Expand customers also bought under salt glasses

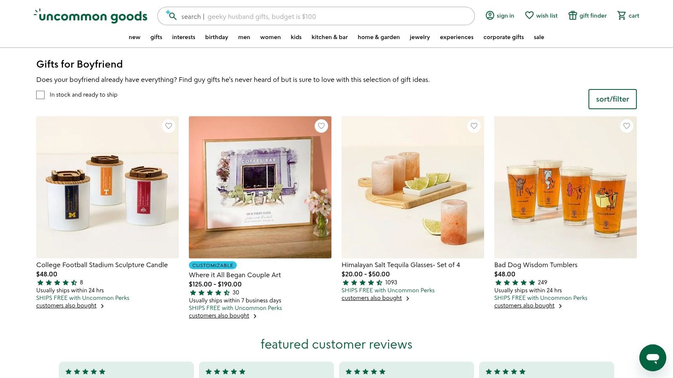coord(371,298)
